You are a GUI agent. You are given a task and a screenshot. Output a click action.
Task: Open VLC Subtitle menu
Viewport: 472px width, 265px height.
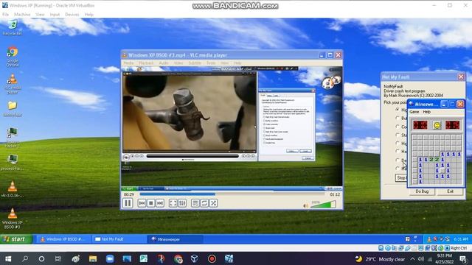(x=195, y=63)
